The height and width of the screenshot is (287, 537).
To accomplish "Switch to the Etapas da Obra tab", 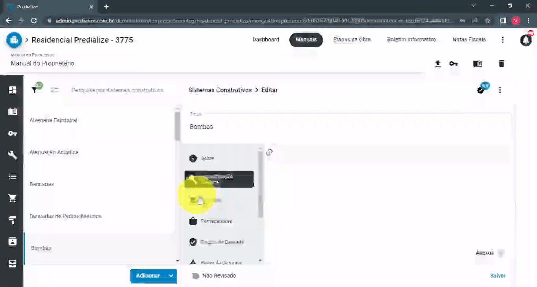I will (x=352, y=40).
